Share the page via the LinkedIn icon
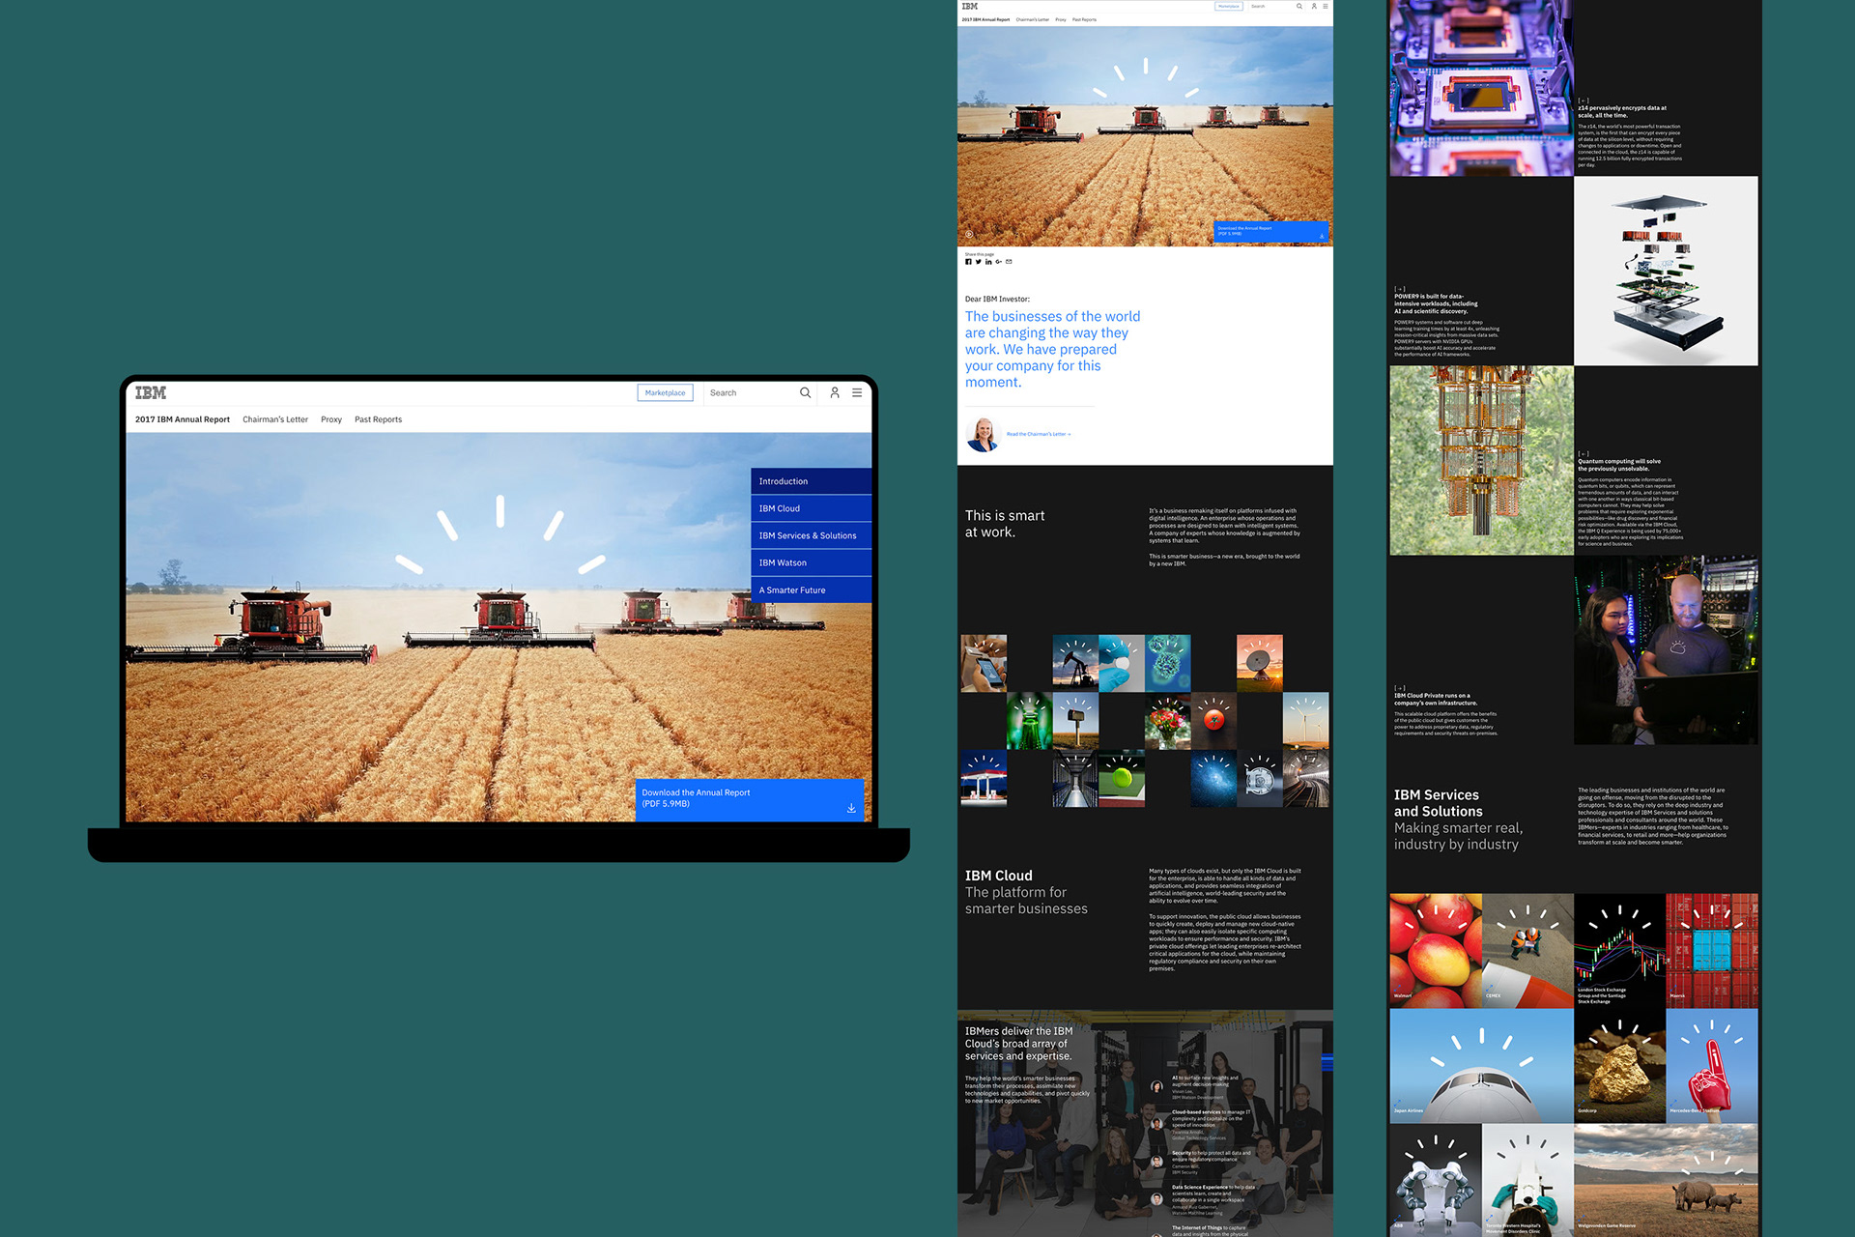Screen dimensions: 1855x1237 988,262
